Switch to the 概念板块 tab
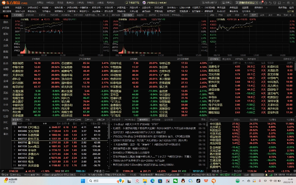This screenshot has width=296, height=185. coord(227,59)
